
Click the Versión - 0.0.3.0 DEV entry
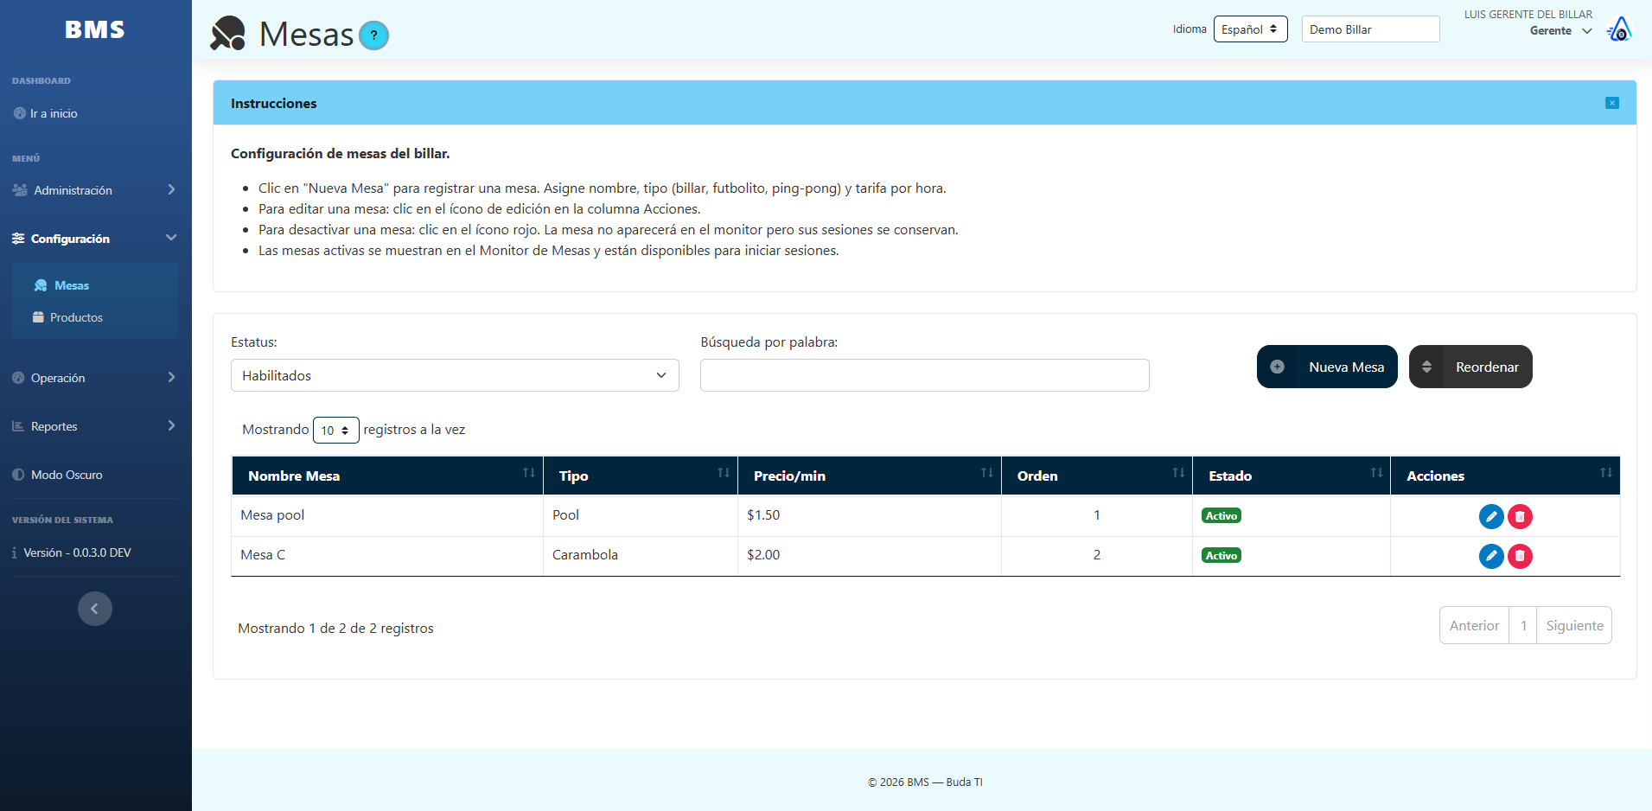[72, 552]
